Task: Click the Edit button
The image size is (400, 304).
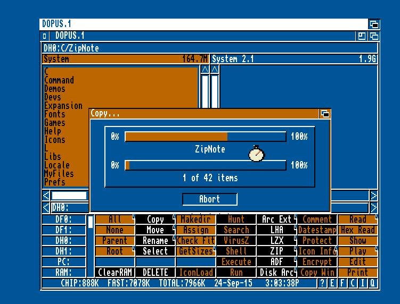Action: click(357, 261)
